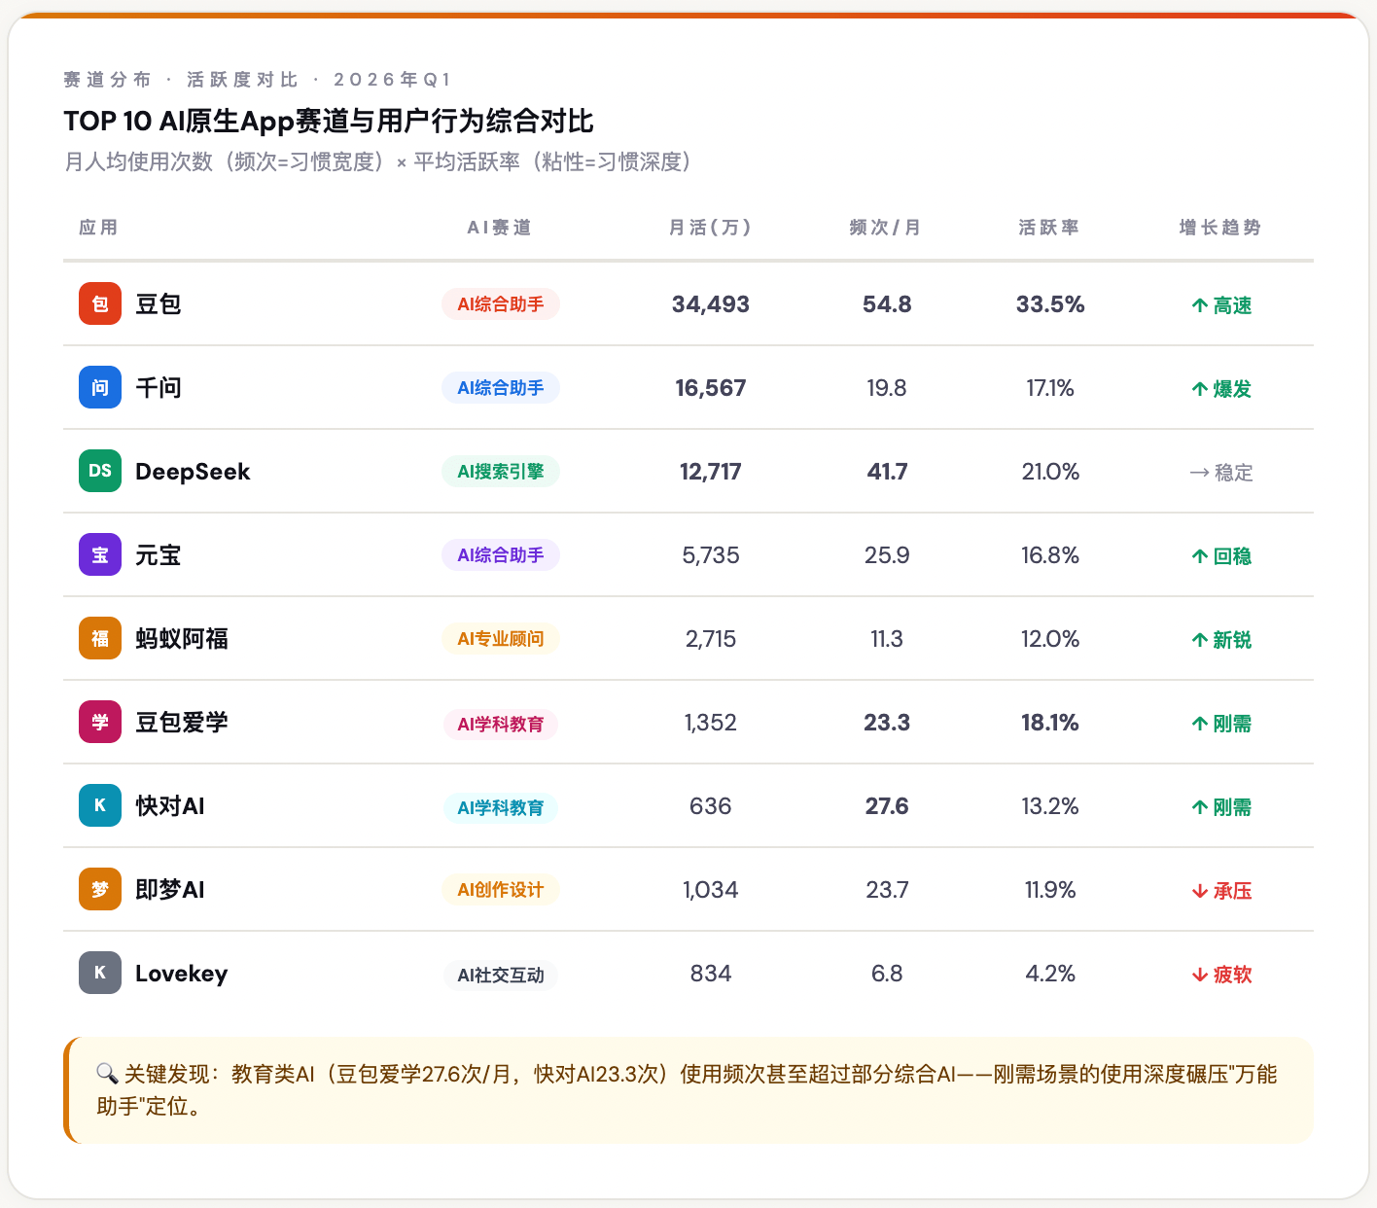Select the AI创作设计 category tag
This screenshot has height=1208, width=1377.
(x=501, y=890)
